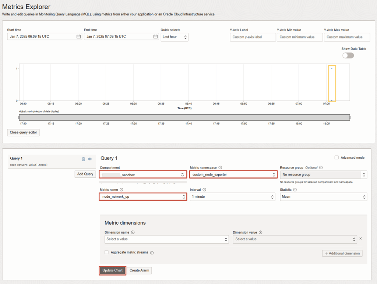Check the Aggregate metric streams checkbox
The image size is (377, 284).
(107, 253)
